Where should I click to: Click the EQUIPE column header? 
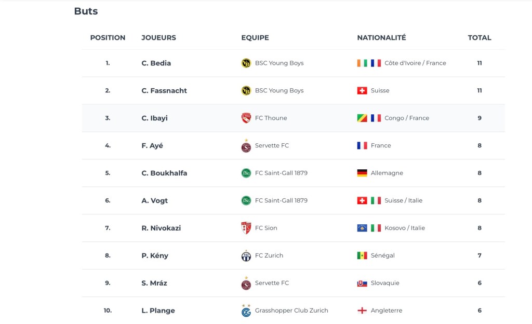(255, 38)
